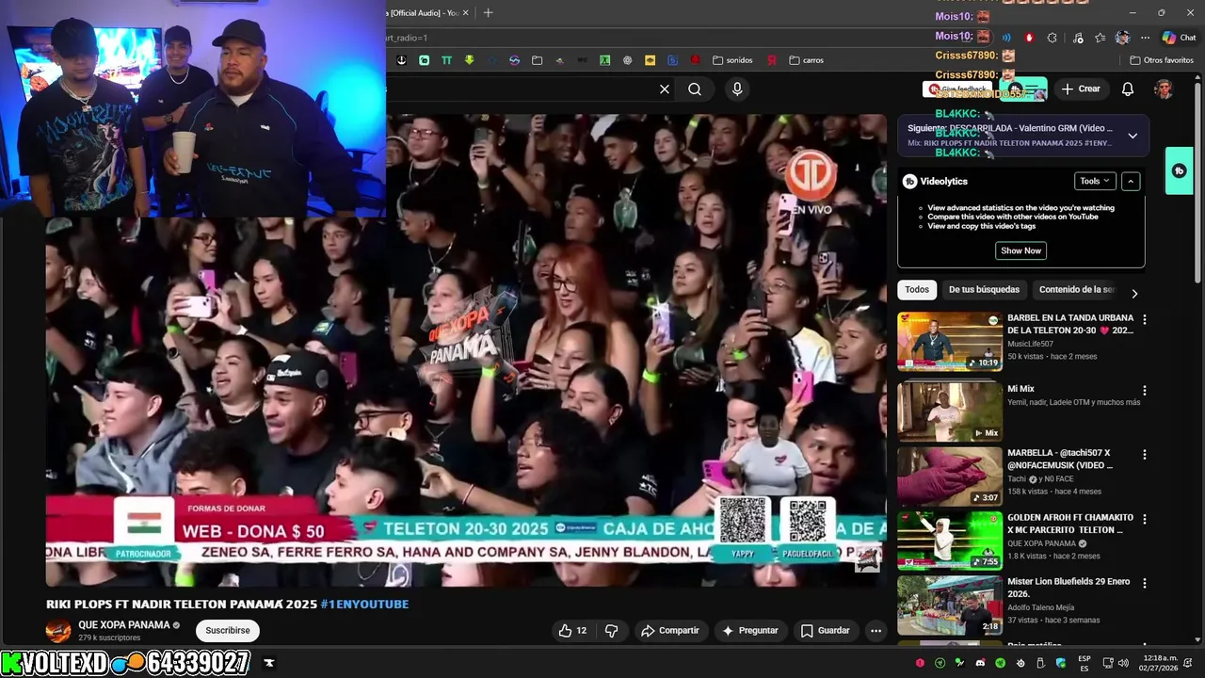
Task: Open BARBEL EN LA TANDA URBANA thumbnail
Action: coord(950,342)
